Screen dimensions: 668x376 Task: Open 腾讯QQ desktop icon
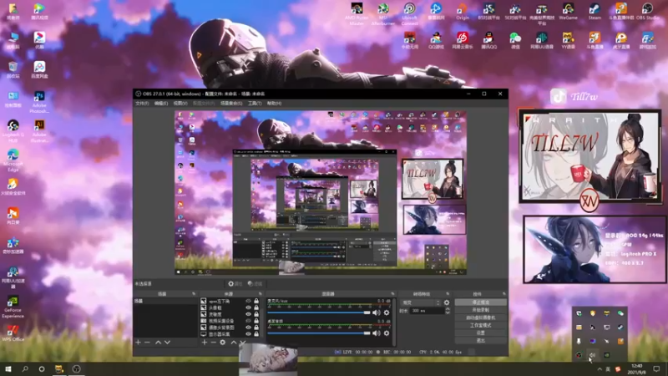point(488,40)
